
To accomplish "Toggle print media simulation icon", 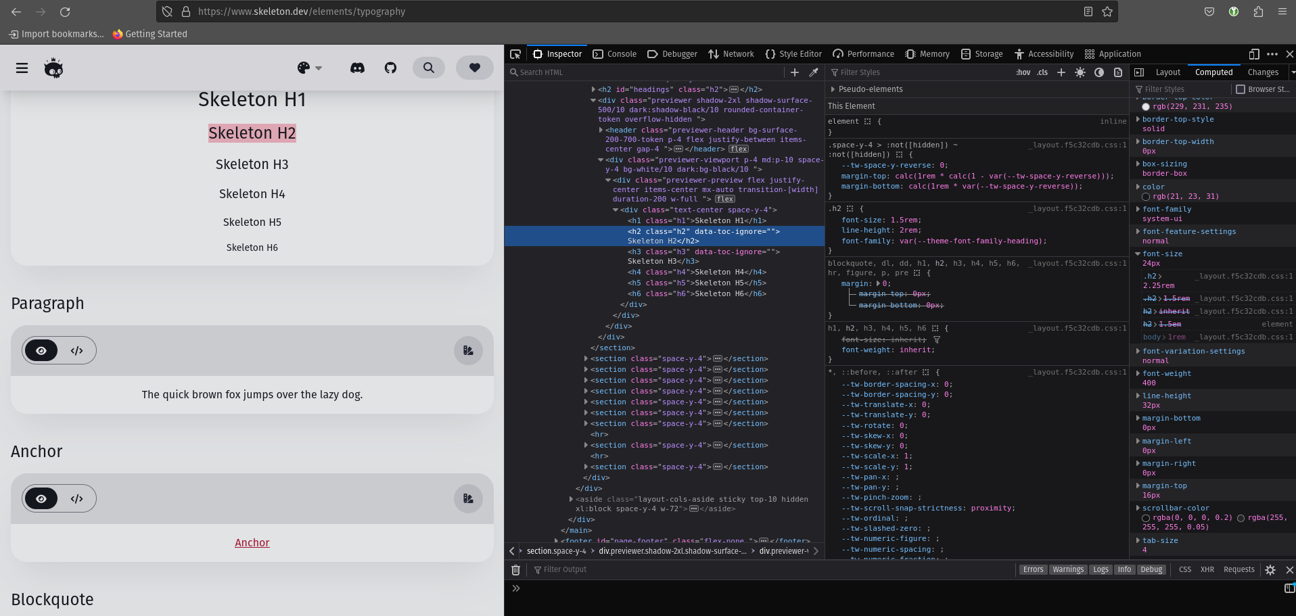I will pyautogui.click(x=1118, y=72).
